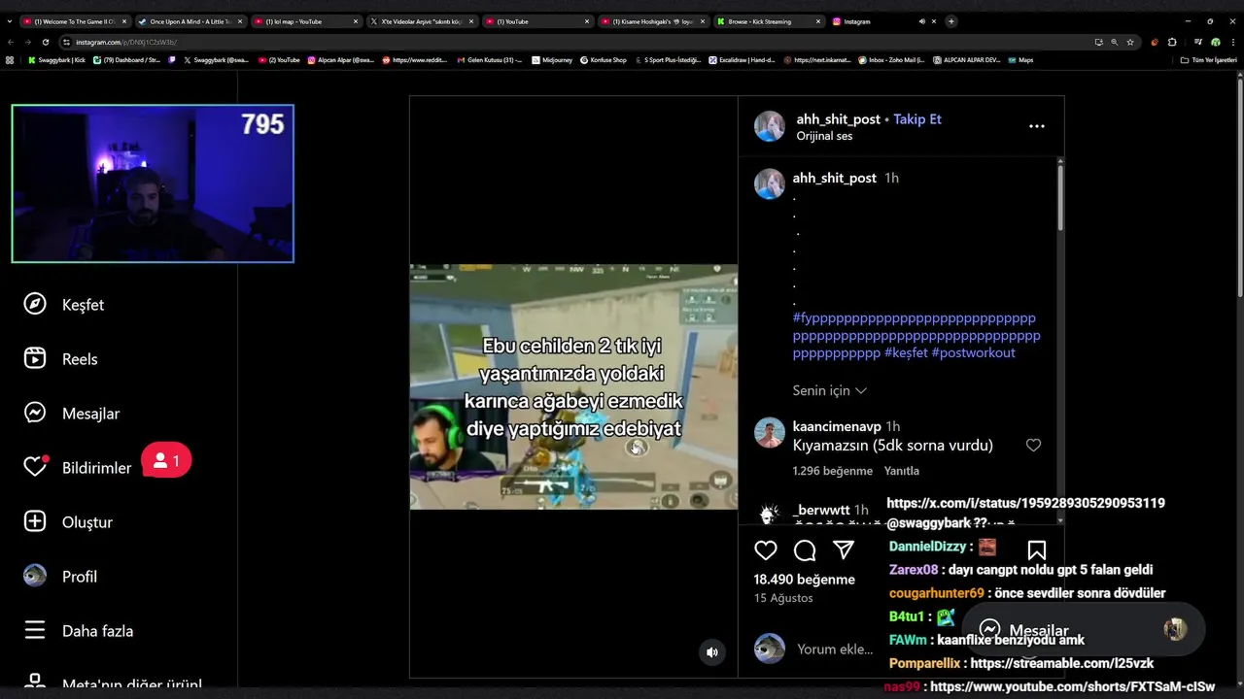Viewport: 1244px width, 699px height.
Task: Expand the 'Senin için' comments dropdown
Action: pyautogui.click(x=829, y=390)
